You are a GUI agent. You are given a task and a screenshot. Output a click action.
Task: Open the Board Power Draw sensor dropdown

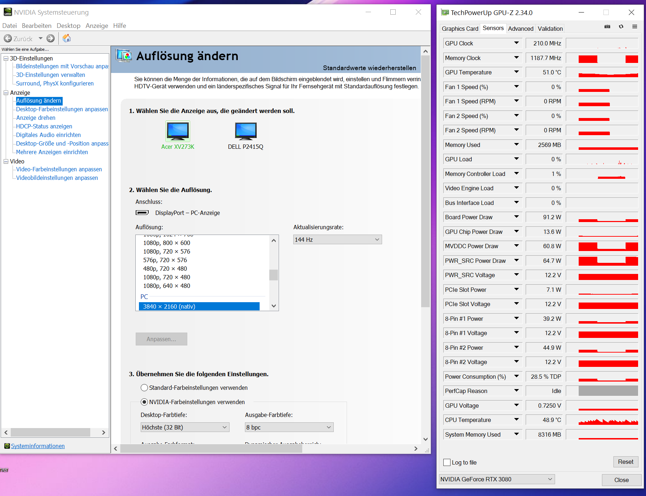point(516,217)
